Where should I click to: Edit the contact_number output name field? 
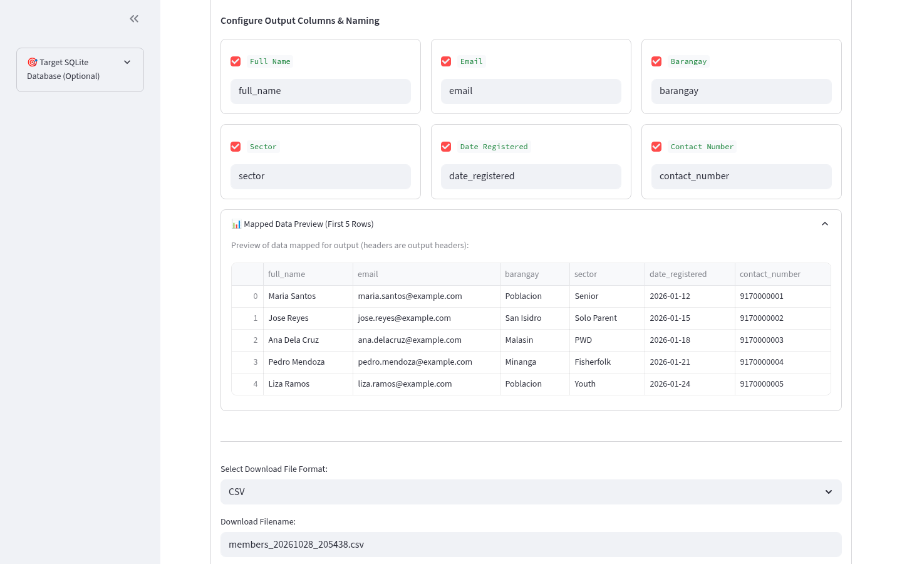click(x=742, y=177)
